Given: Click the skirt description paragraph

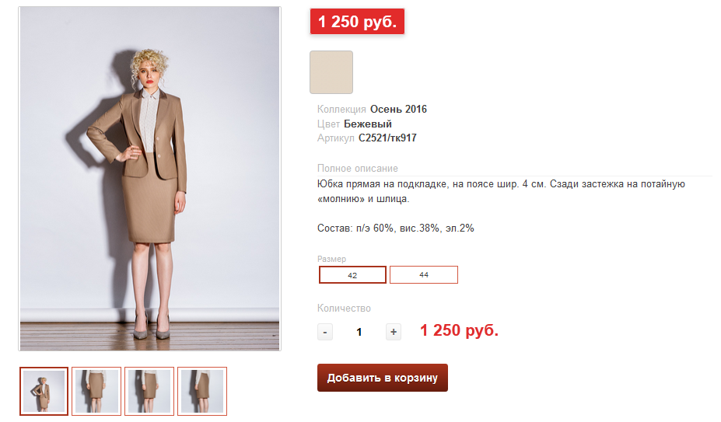Looking at the screenshot, I should [501, 191].
